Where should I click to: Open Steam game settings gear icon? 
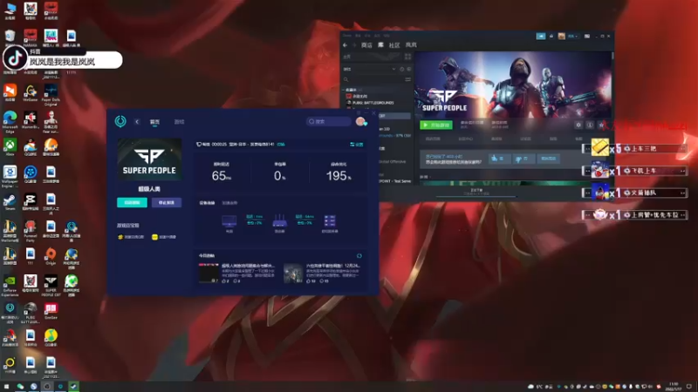(578, 125)
